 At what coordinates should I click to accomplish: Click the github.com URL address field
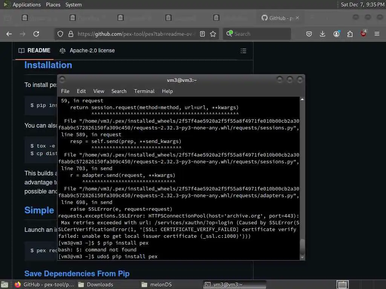coord(136,34)
